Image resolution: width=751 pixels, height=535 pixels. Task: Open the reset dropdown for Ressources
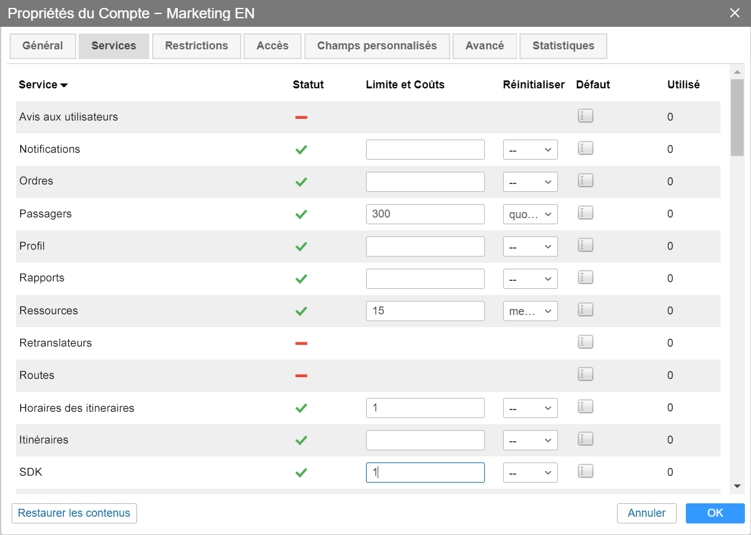[x=530, y=311]
